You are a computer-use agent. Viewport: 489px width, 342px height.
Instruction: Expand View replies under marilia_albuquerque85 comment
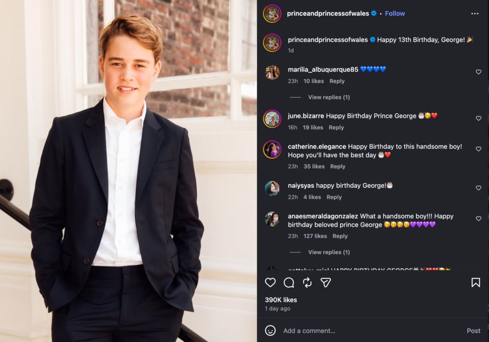(329, 97)
